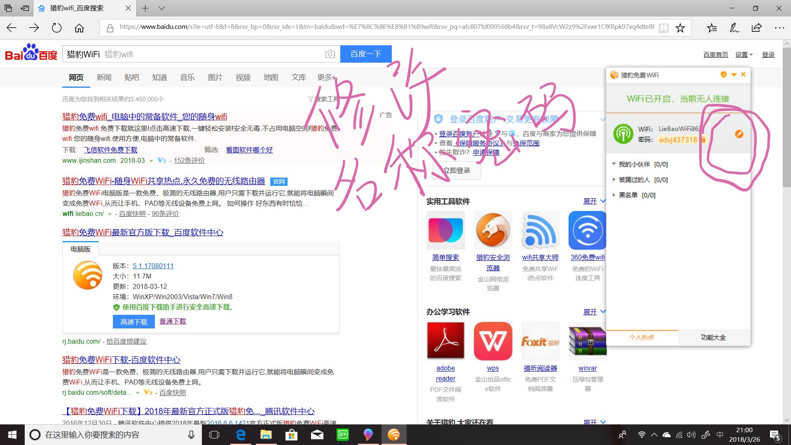Viewport: 791px width, 445px height.
Task: Click the shield icon in 猎豹免费WiFi titlebar
Action: 723,75
